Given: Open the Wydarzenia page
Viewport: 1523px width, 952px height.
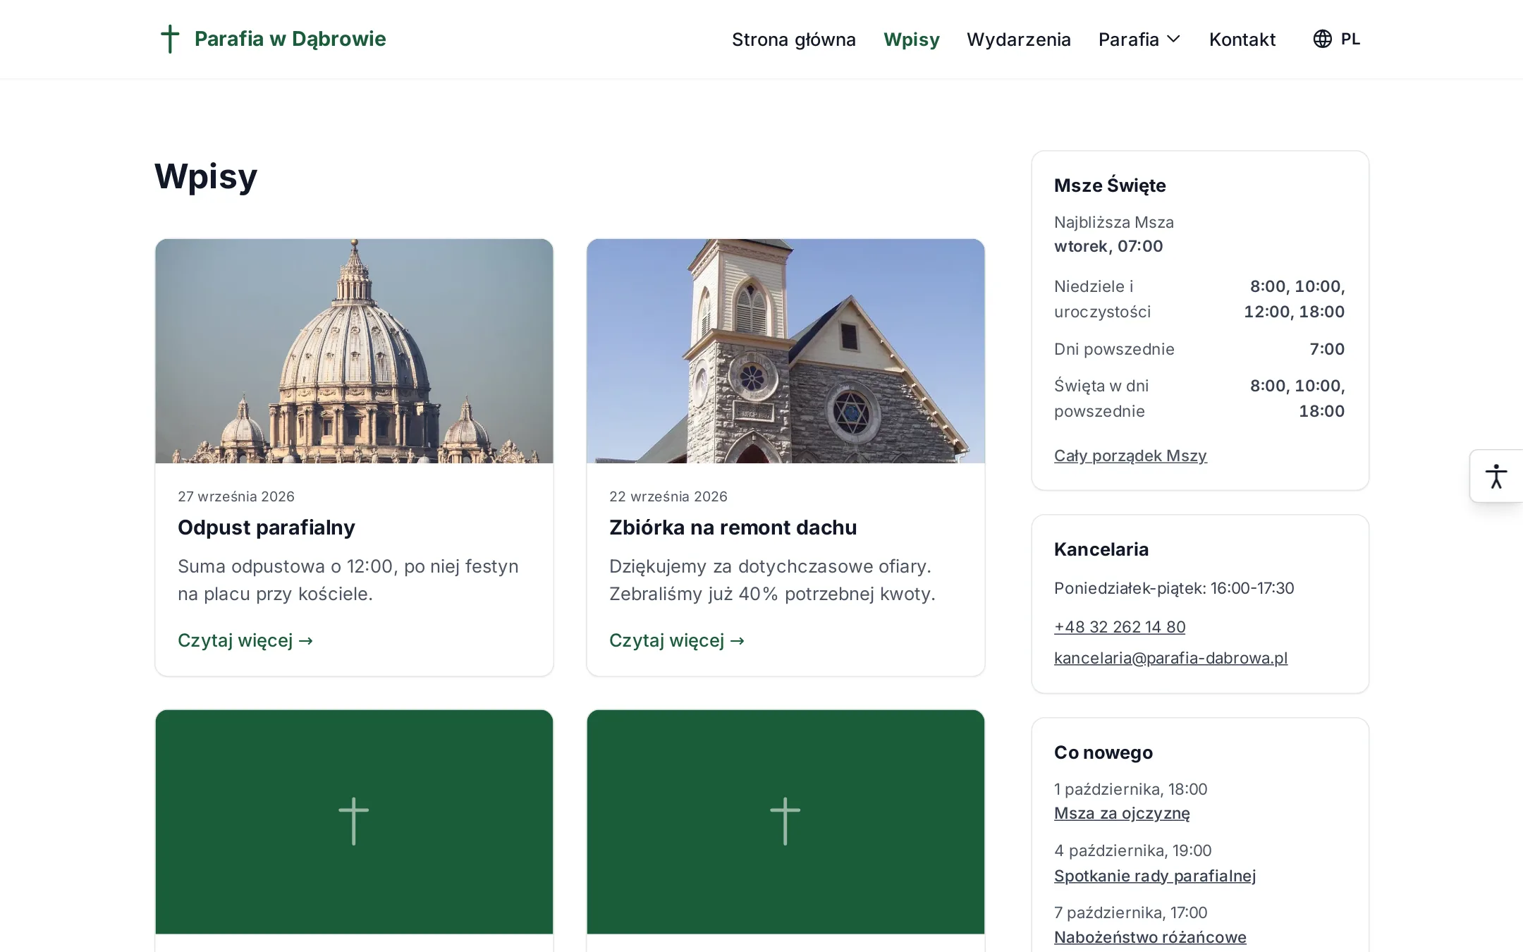Looking at the screenshot, I should coord(1019,39).
